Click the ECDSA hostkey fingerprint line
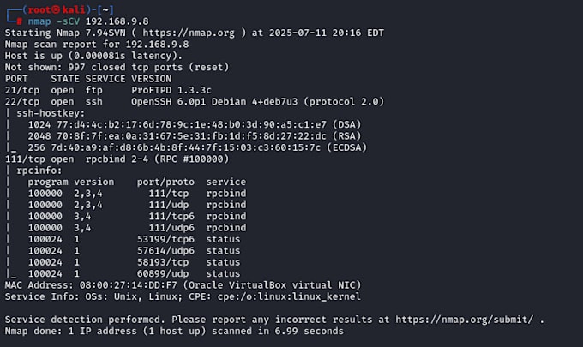583x347 pixels. tap(197, 148)
